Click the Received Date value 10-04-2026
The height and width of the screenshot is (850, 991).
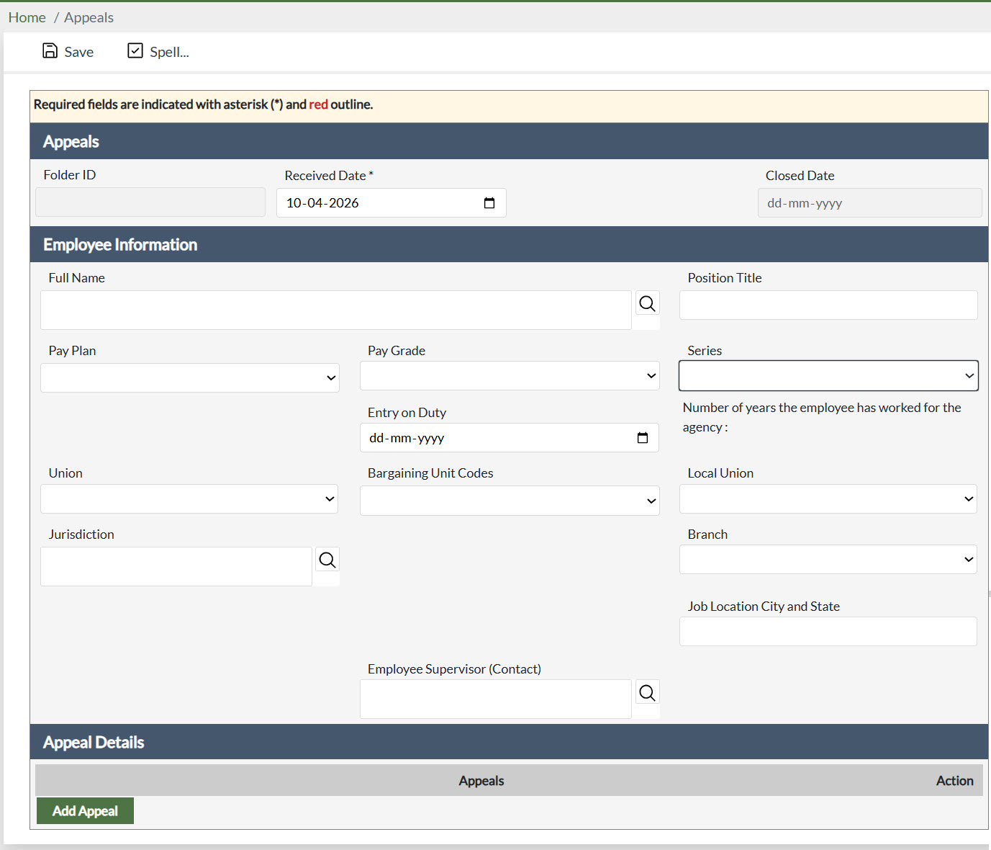point(322,203)
